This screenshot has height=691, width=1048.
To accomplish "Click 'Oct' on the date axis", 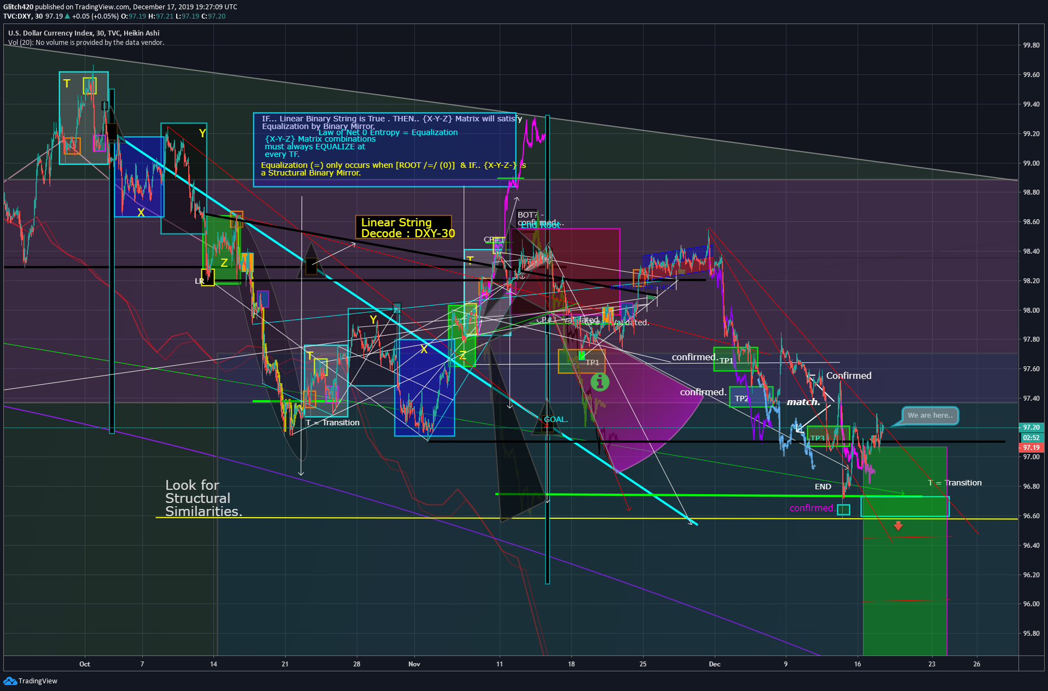I will click(84, 664).
